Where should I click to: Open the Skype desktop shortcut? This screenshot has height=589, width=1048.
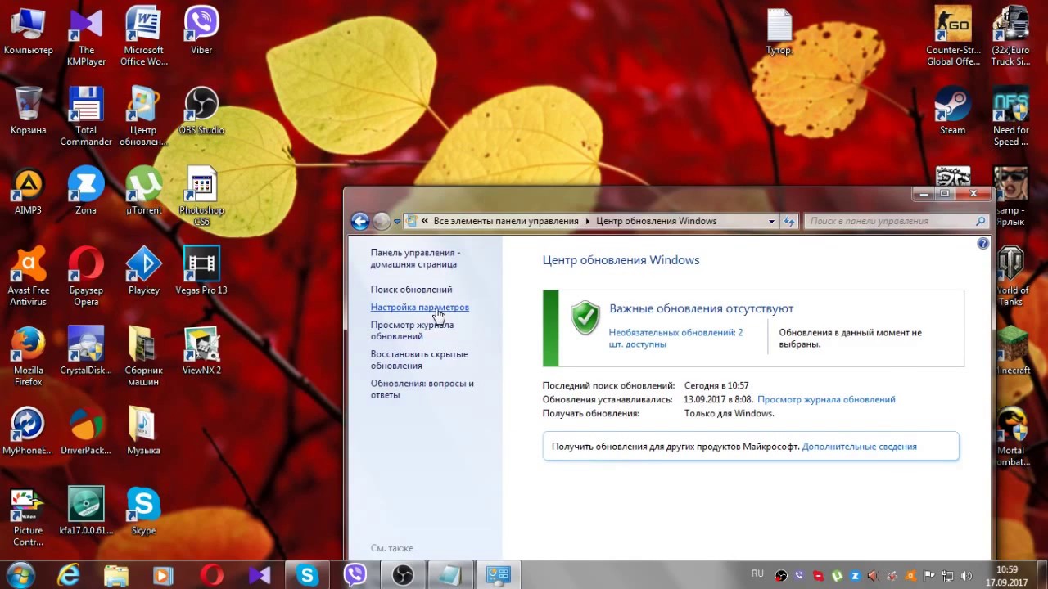coord(143,511)
